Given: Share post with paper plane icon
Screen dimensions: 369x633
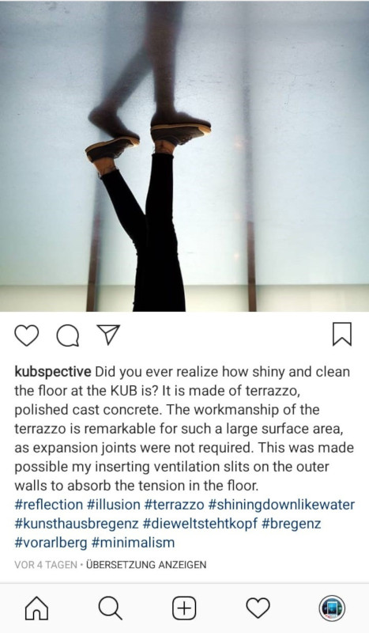Looking at the screenshot, I should coord(108,334).
